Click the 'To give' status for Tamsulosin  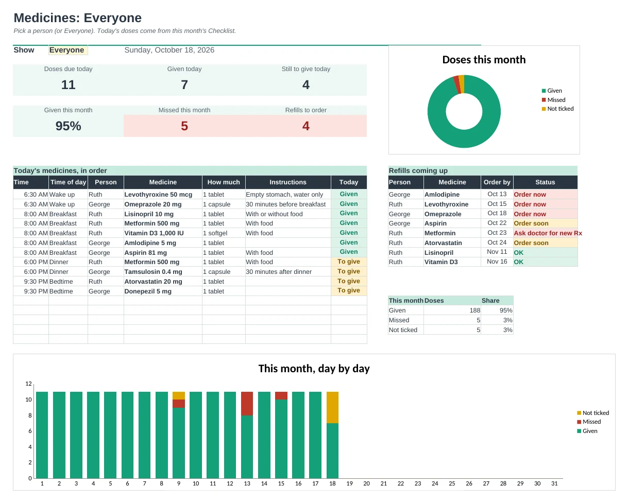(349, 271)
